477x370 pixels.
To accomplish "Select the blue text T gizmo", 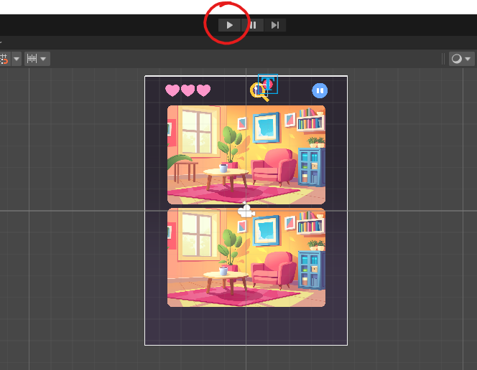I will pyautogui.click(x=269, y=84).
